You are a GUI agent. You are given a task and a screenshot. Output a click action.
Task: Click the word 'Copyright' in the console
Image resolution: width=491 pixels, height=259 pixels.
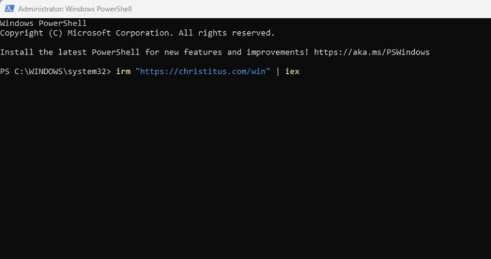22,33
